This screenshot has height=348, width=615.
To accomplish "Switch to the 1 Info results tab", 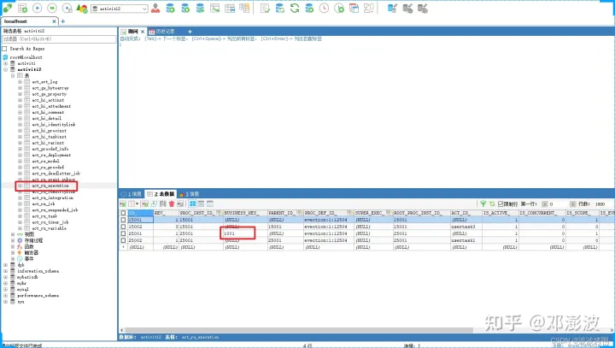I will pyautogui.click(x=131, y=194).
